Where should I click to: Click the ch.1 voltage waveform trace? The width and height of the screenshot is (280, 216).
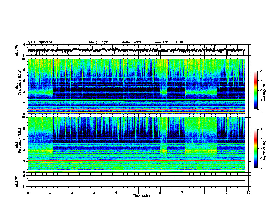coord(136,50)
